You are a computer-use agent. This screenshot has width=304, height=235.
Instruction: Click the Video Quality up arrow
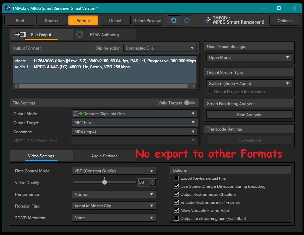pyautogui.click(x=152, y=181)
